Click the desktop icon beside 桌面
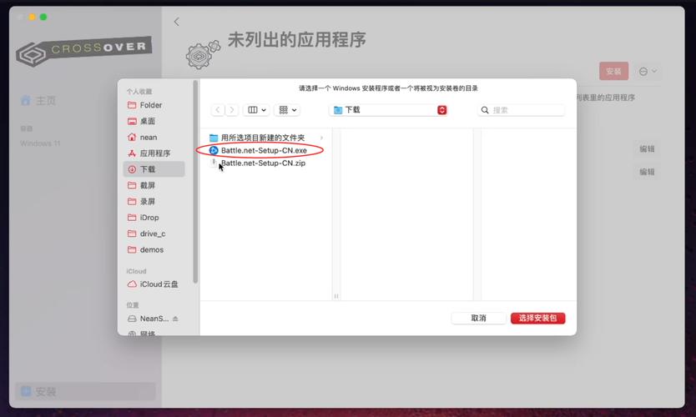 [x=132, y=121]
